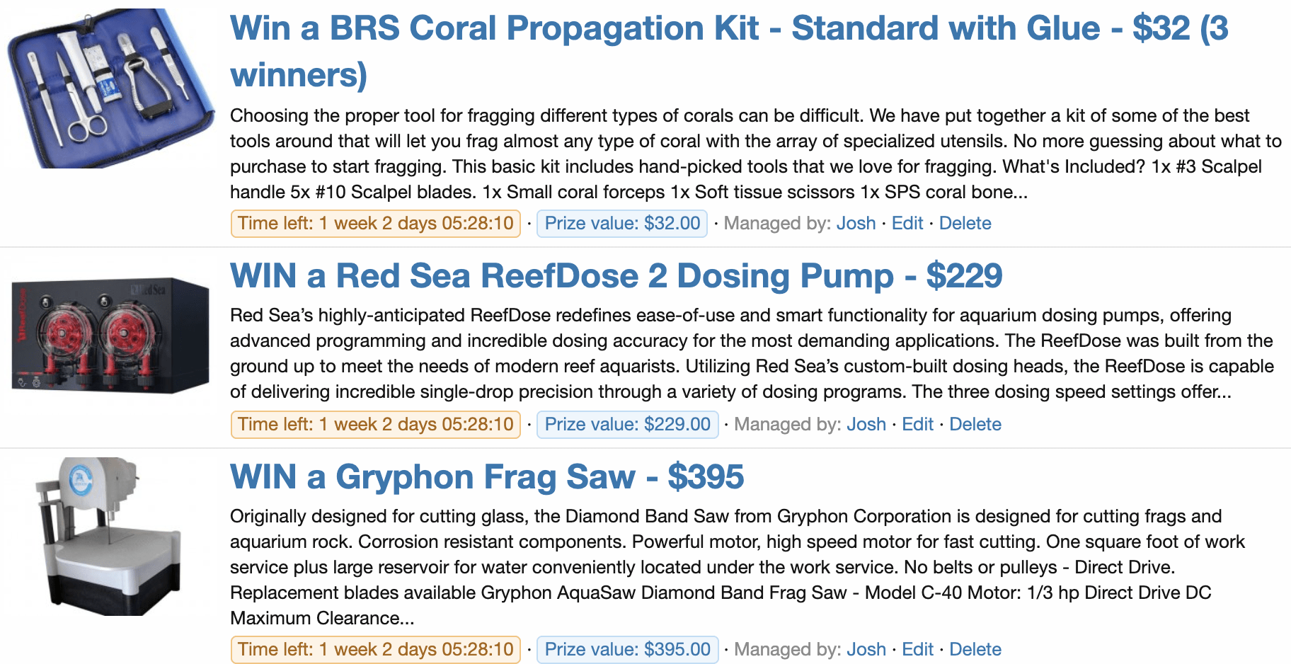The width and height of the screenshot is (1291, 664).
Task: Click the Prize value $229.00 badge
Action: point(628,425)
